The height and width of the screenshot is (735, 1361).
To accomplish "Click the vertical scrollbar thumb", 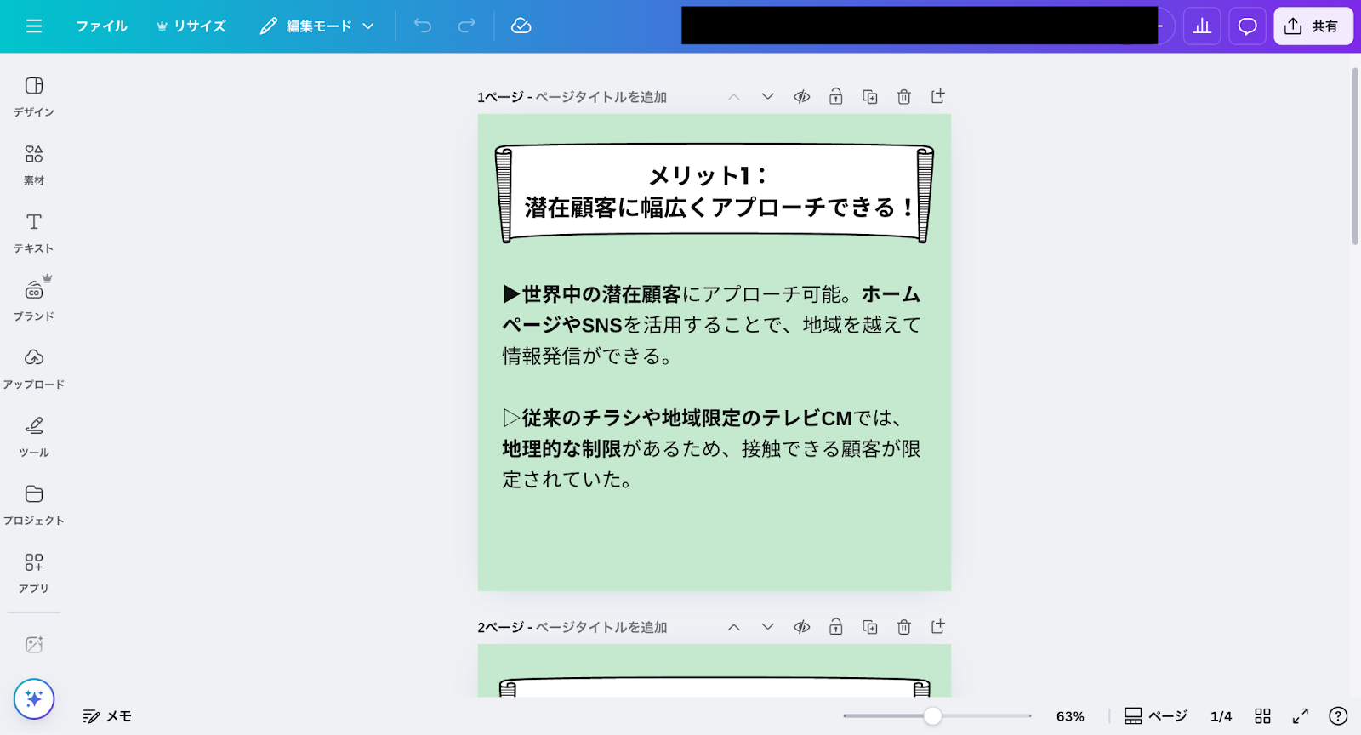I will [1355, 157].
